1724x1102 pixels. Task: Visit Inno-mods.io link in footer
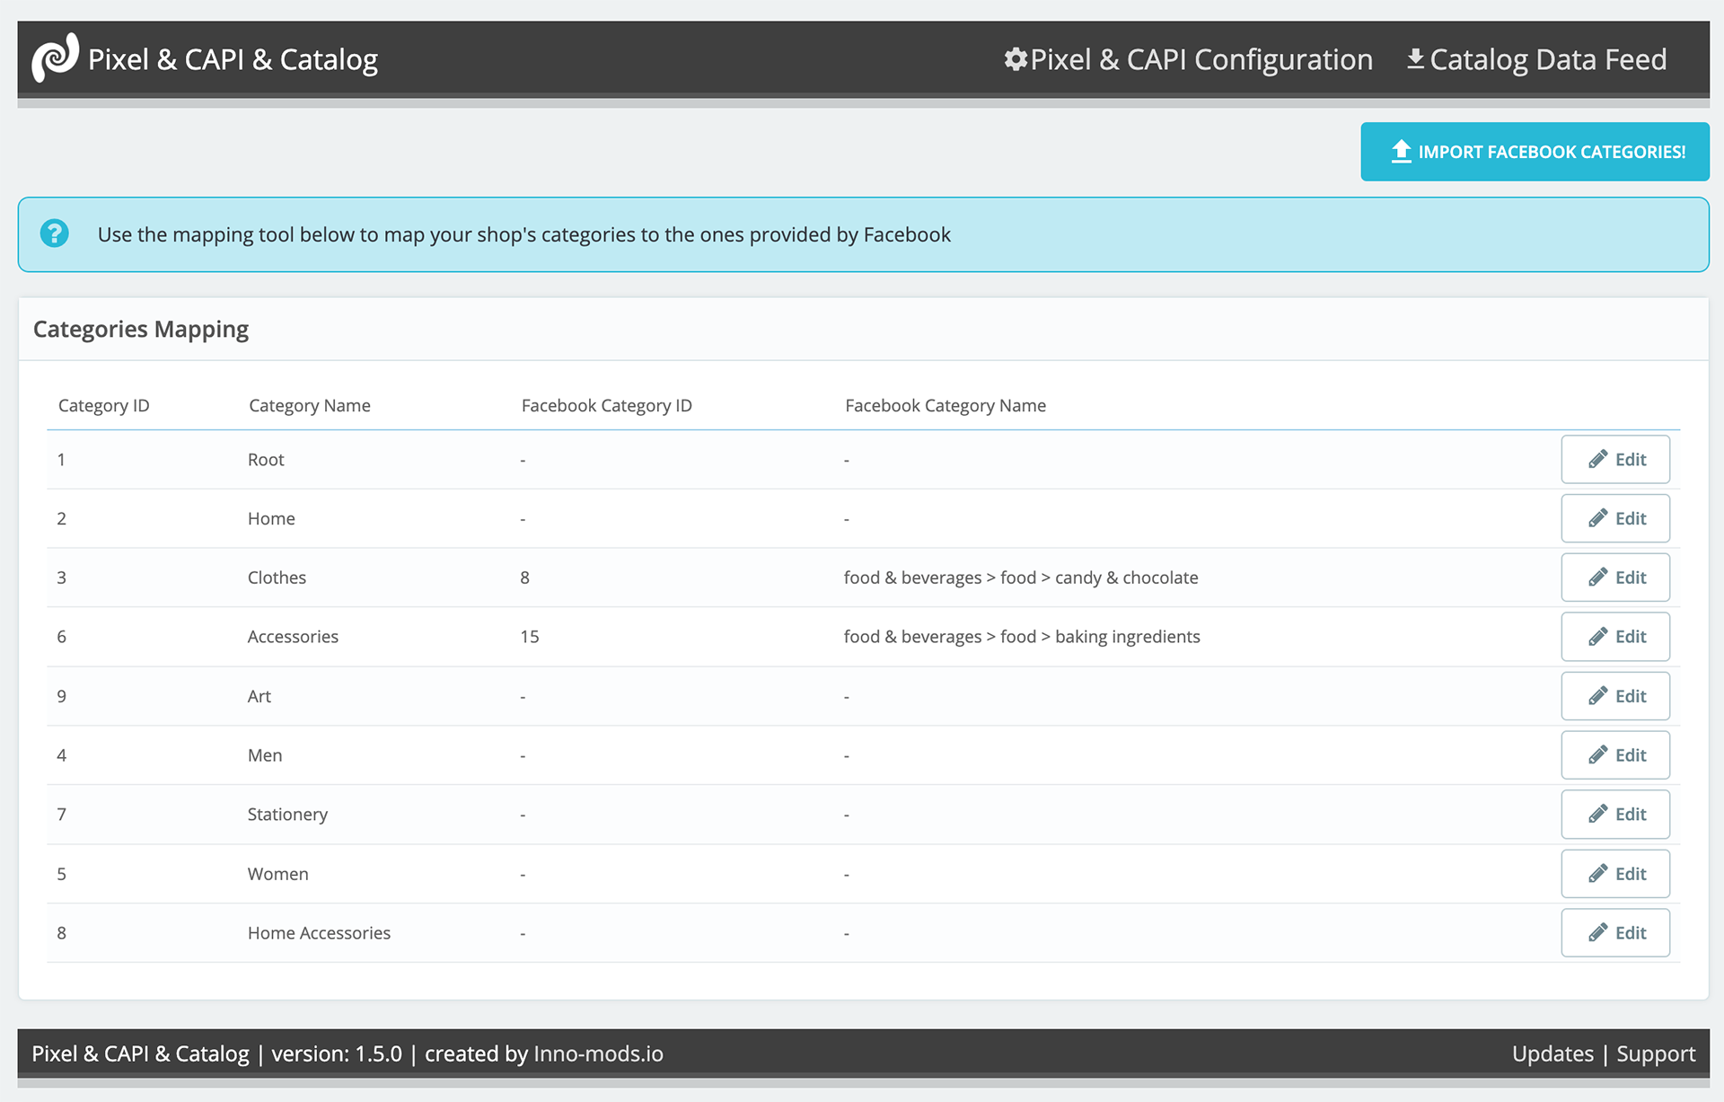coord(598,1054)
